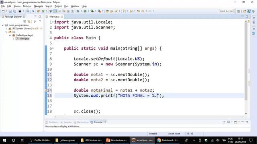Click the New Java Class green icon
The image size is (257, 144).
[43, 11]
